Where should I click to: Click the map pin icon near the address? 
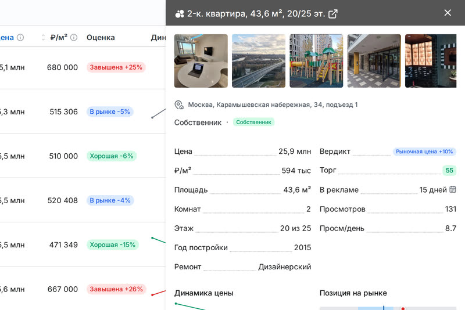179,105
